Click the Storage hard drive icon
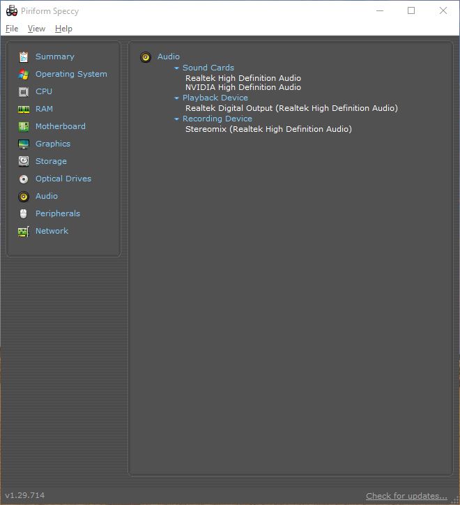The image size is (460, 505). click(24, 161)
